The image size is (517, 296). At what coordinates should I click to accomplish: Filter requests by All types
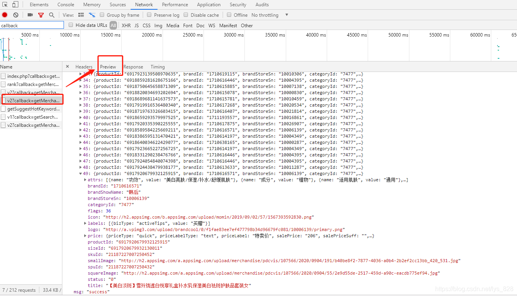click(113, 25)
